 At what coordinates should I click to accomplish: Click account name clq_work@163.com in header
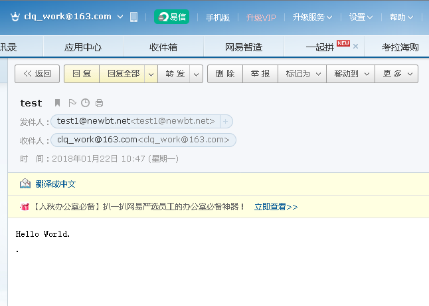click(68, 17)
